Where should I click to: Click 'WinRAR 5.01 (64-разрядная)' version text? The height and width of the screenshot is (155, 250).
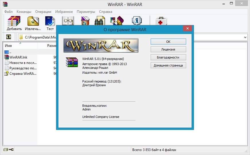click(103, 59)
